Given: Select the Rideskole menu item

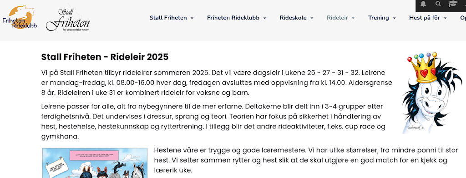Looking at the screenshot, I should point(293,18).
